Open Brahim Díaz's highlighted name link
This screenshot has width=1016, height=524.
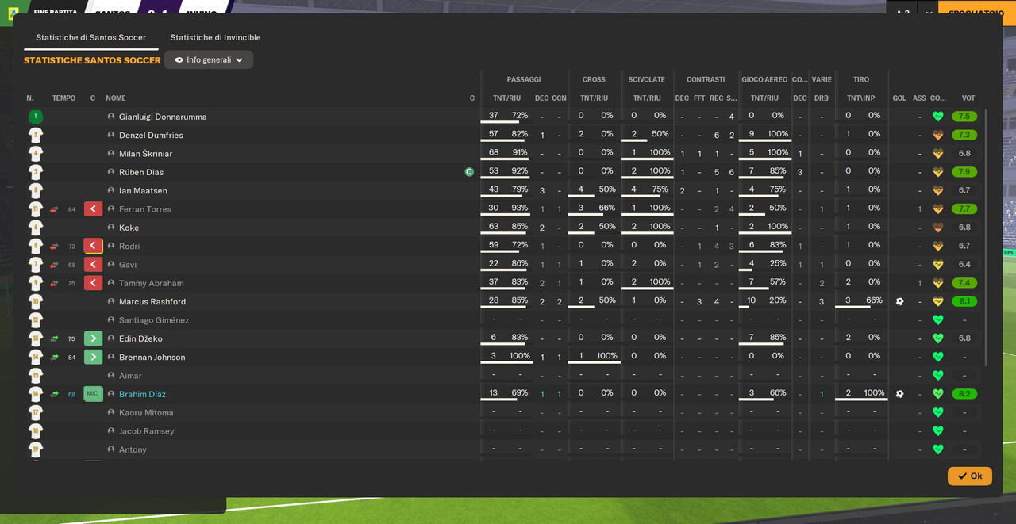point(142,394)
